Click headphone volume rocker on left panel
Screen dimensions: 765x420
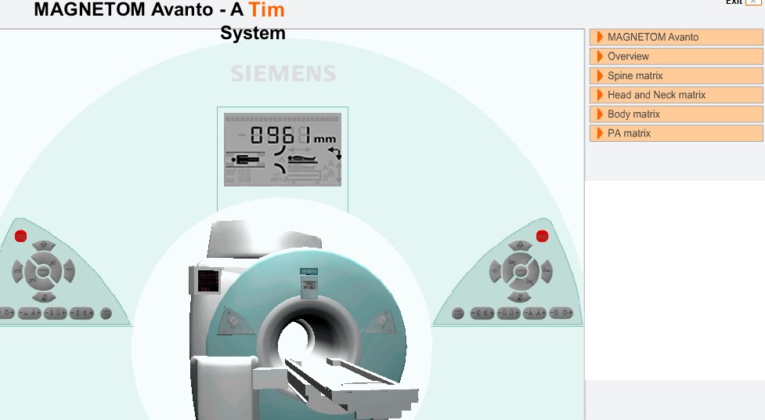pos(55,313)
